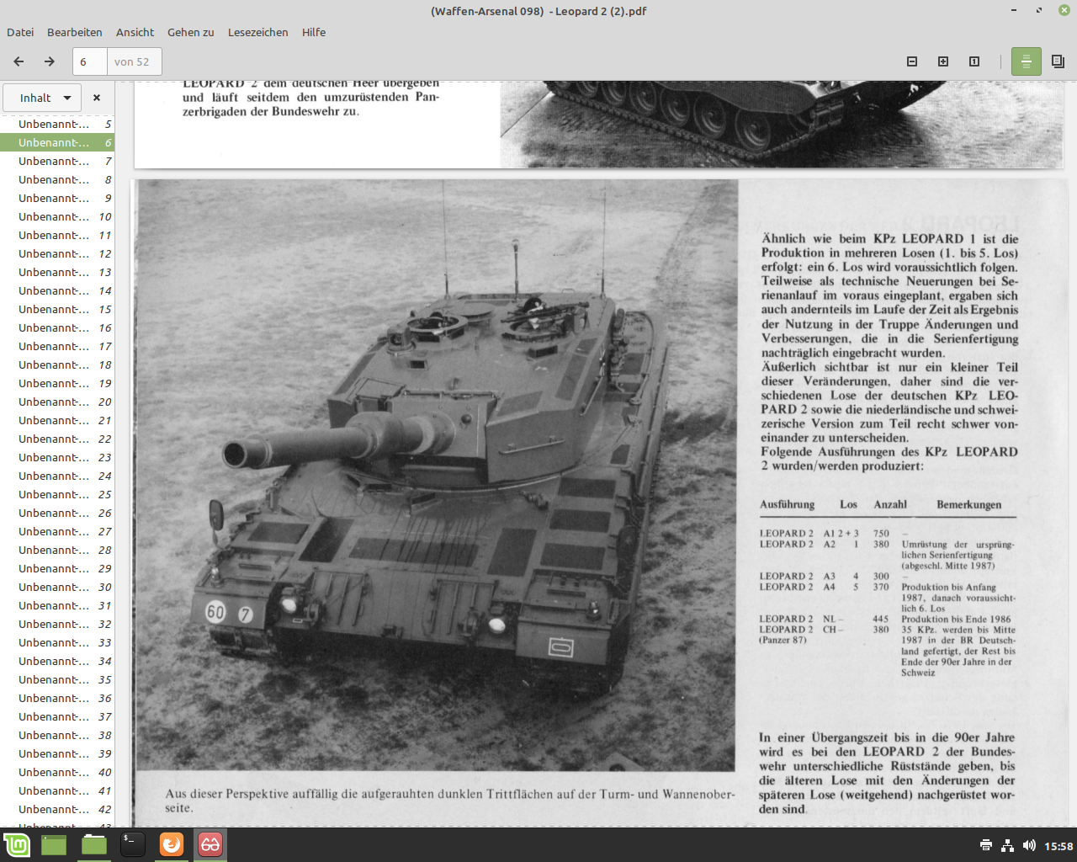Select outline entry for page 5
The width and height of the screenshot is (1077, 862).
[57, 124]
